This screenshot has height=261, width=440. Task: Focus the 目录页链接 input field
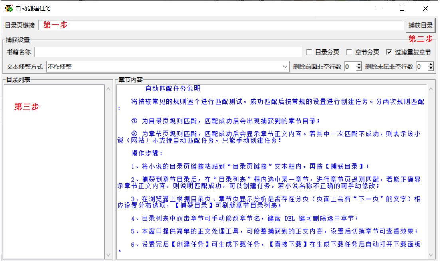(x=221, y=25)
